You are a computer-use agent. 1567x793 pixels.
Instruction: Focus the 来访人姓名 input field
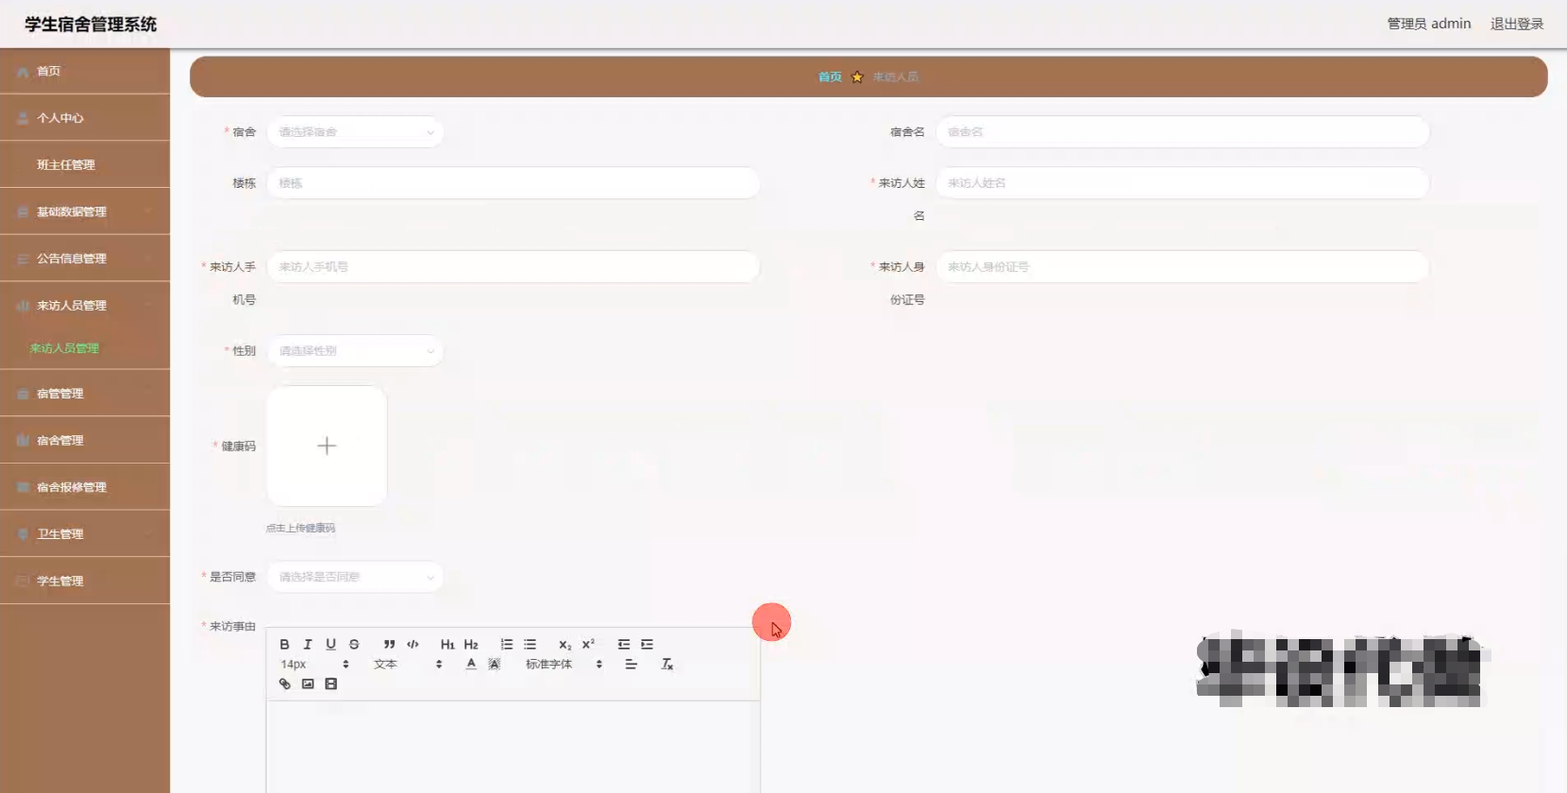pos(1182,183)
